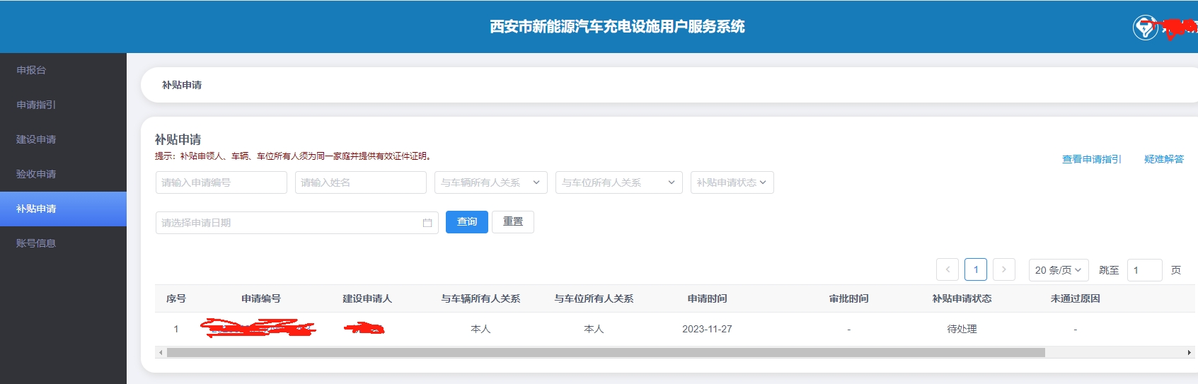
Task: Expand the 与车辆所有人关系 dropdown
Action: coord(490,182)
